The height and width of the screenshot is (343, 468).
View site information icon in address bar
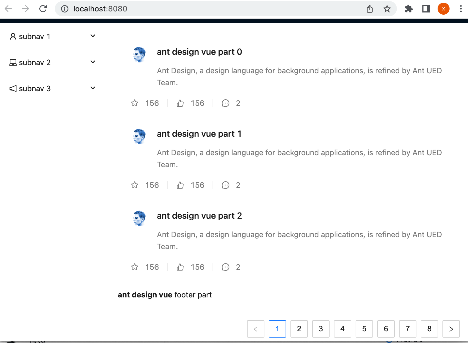tap(65, 9)
